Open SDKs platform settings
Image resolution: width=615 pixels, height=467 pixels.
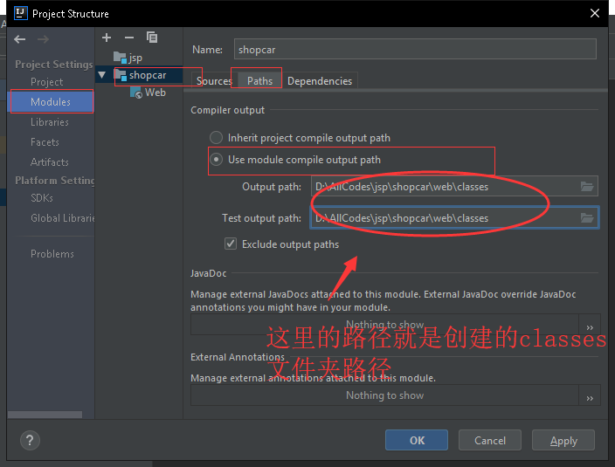click(x=42, y=198)
